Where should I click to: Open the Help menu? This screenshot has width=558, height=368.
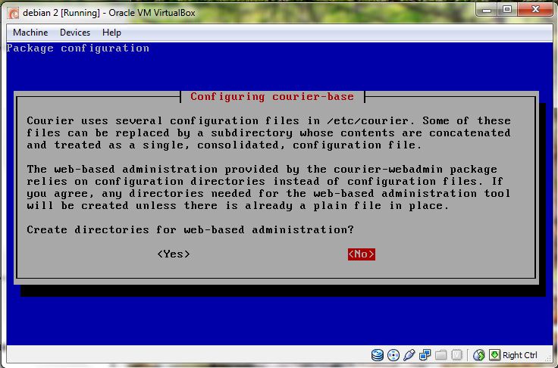point(111,33)
